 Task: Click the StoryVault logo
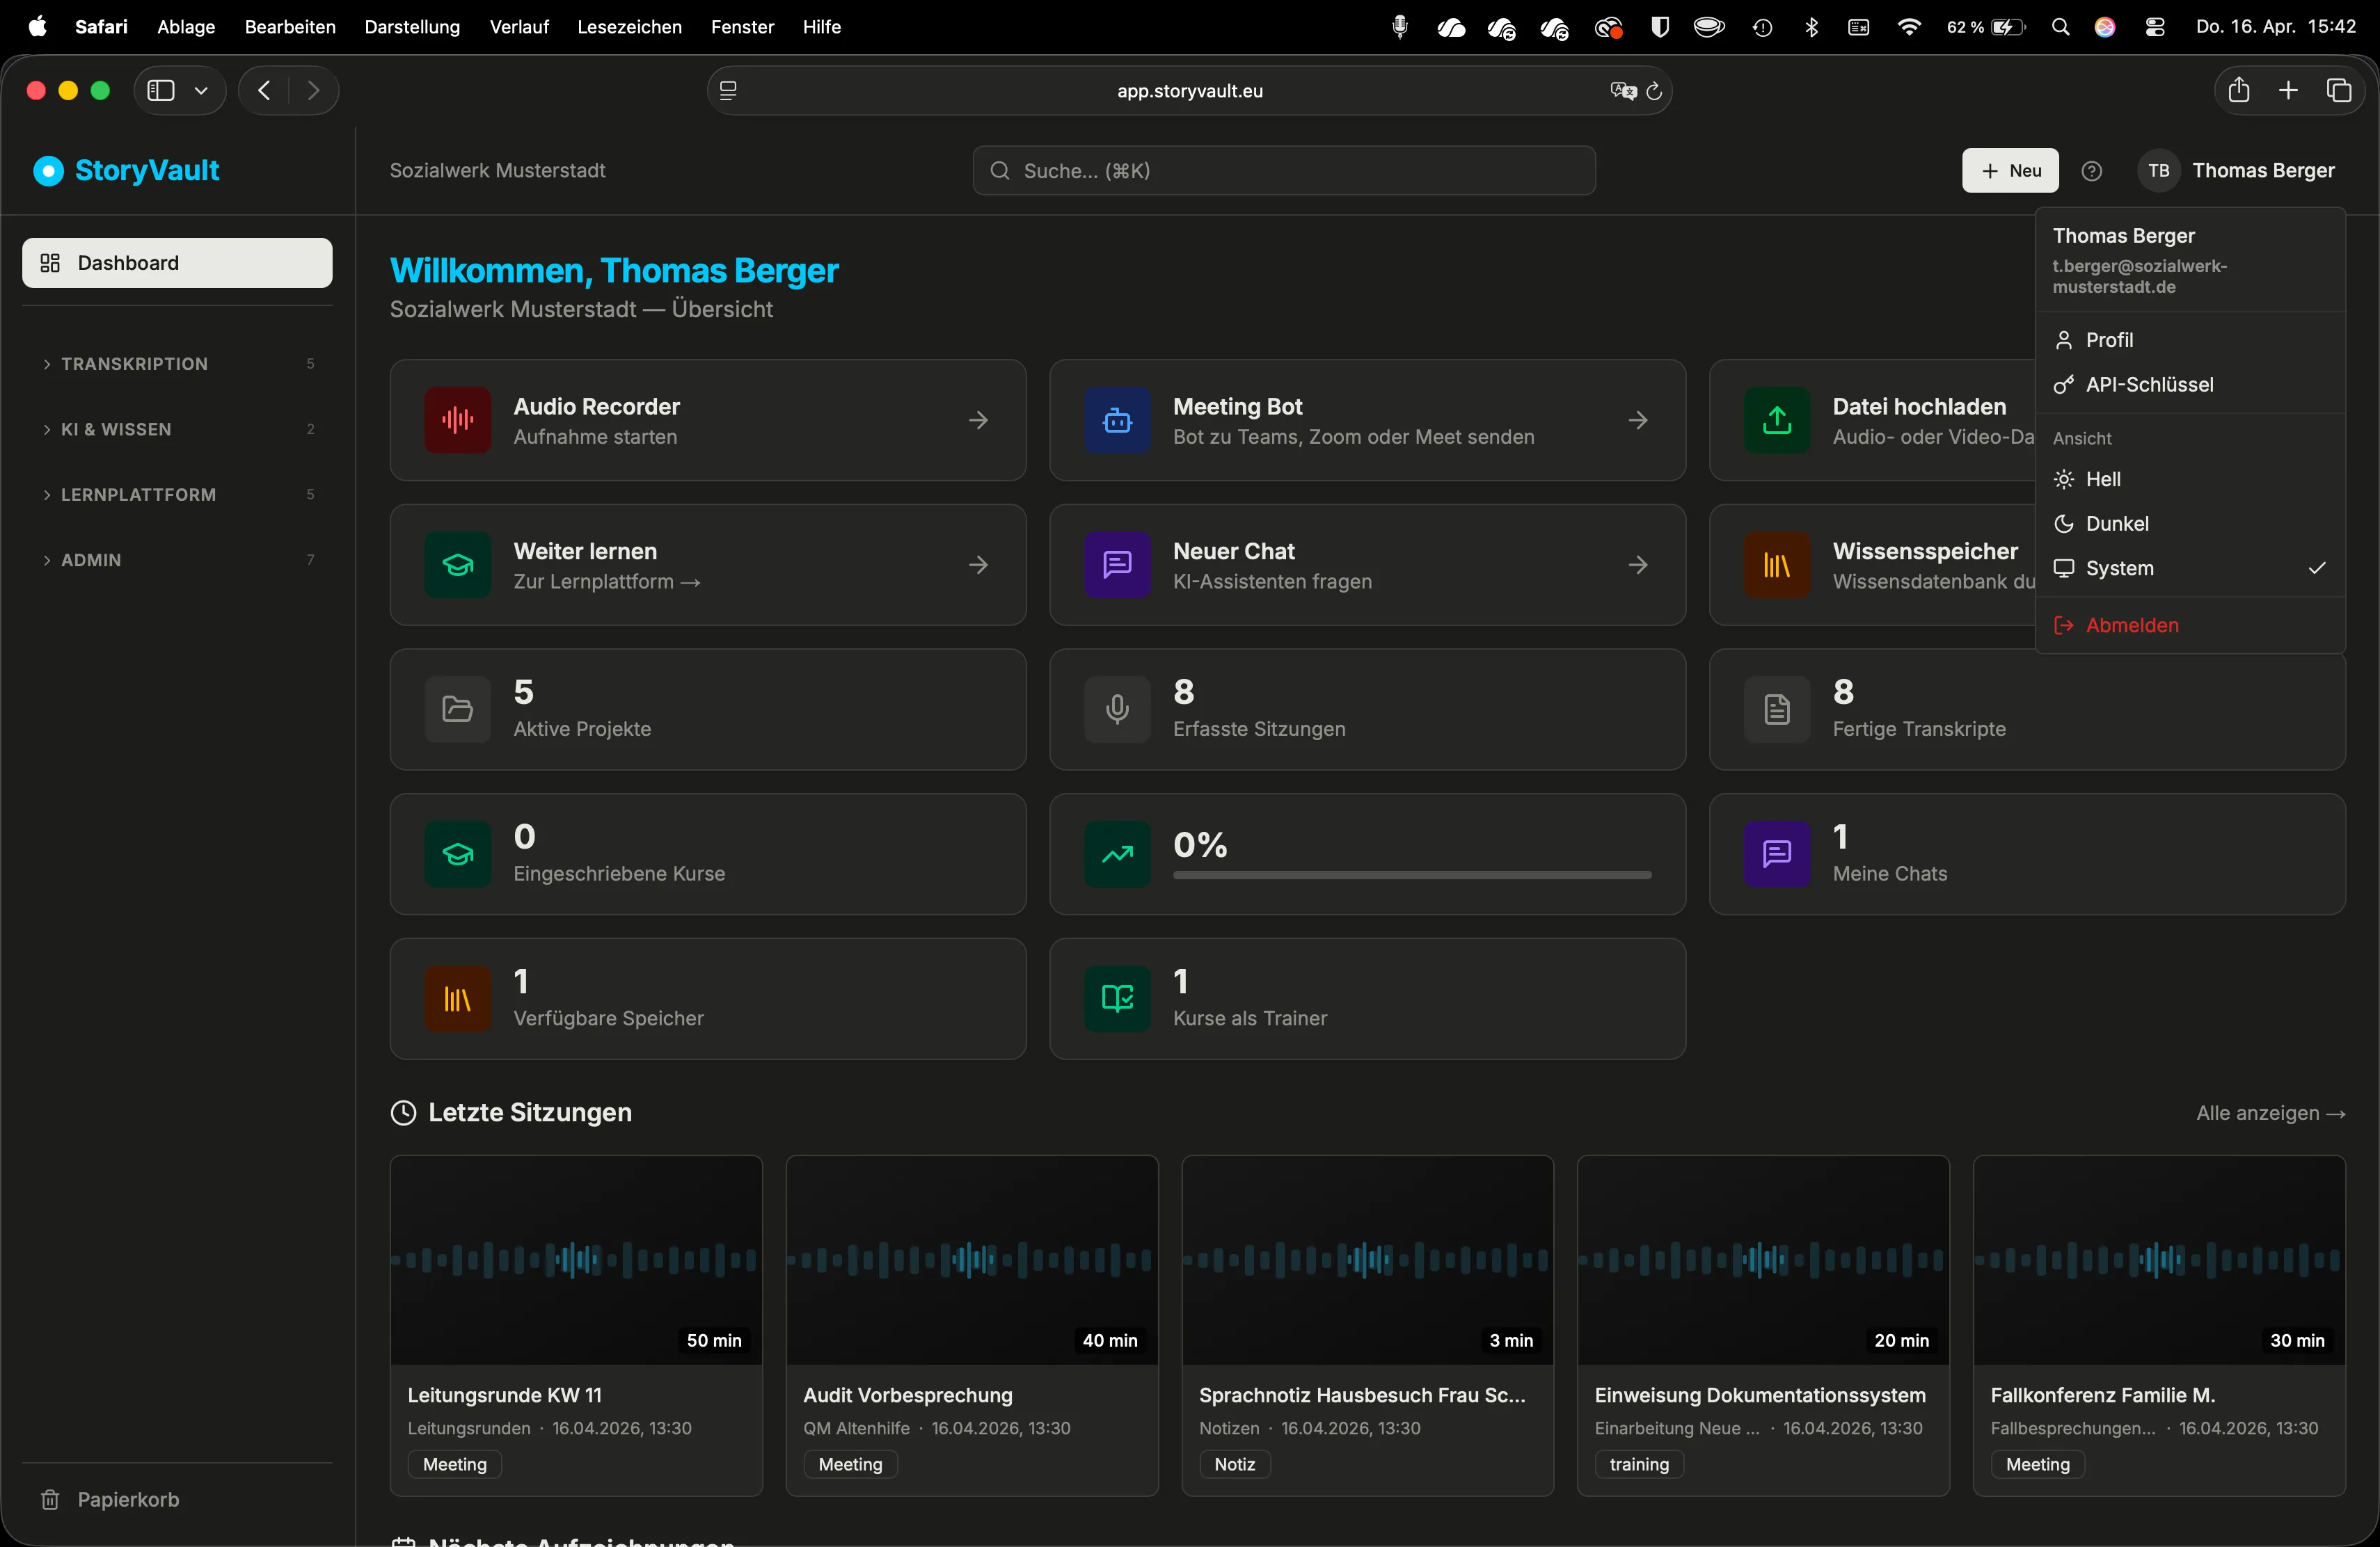[127, 171]
